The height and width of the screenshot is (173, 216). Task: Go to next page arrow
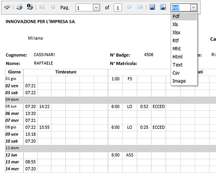coord(130,7)
